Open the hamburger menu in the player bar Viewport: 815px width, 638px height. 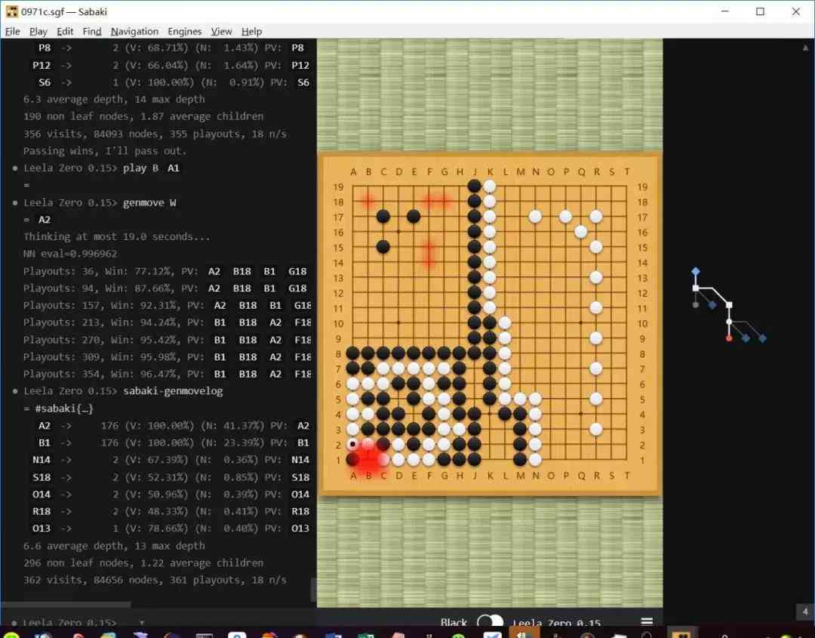click(647, 622)
